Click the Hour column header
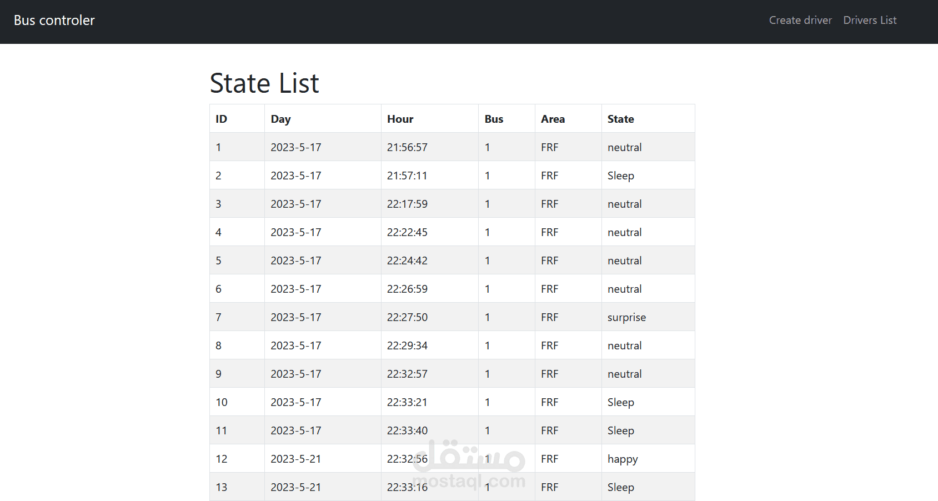The height and width of the screenshot is (501, 938). pyautogui.click(x=400, y=119)
